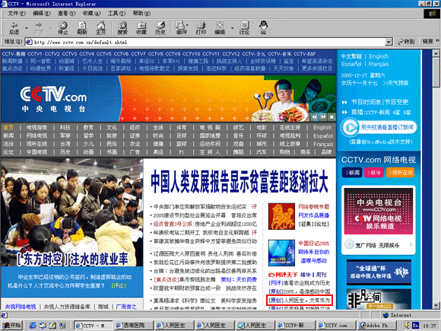Image resolution: width=441 pixels, height=331 pixels.
Task: Open the History toolbar icon
Action: (160, 28)
